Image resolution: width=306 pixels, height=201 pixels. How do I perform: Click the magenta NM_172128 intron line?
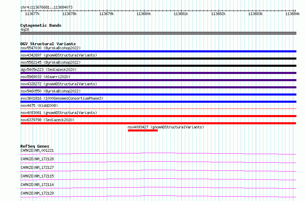point(158,162)
